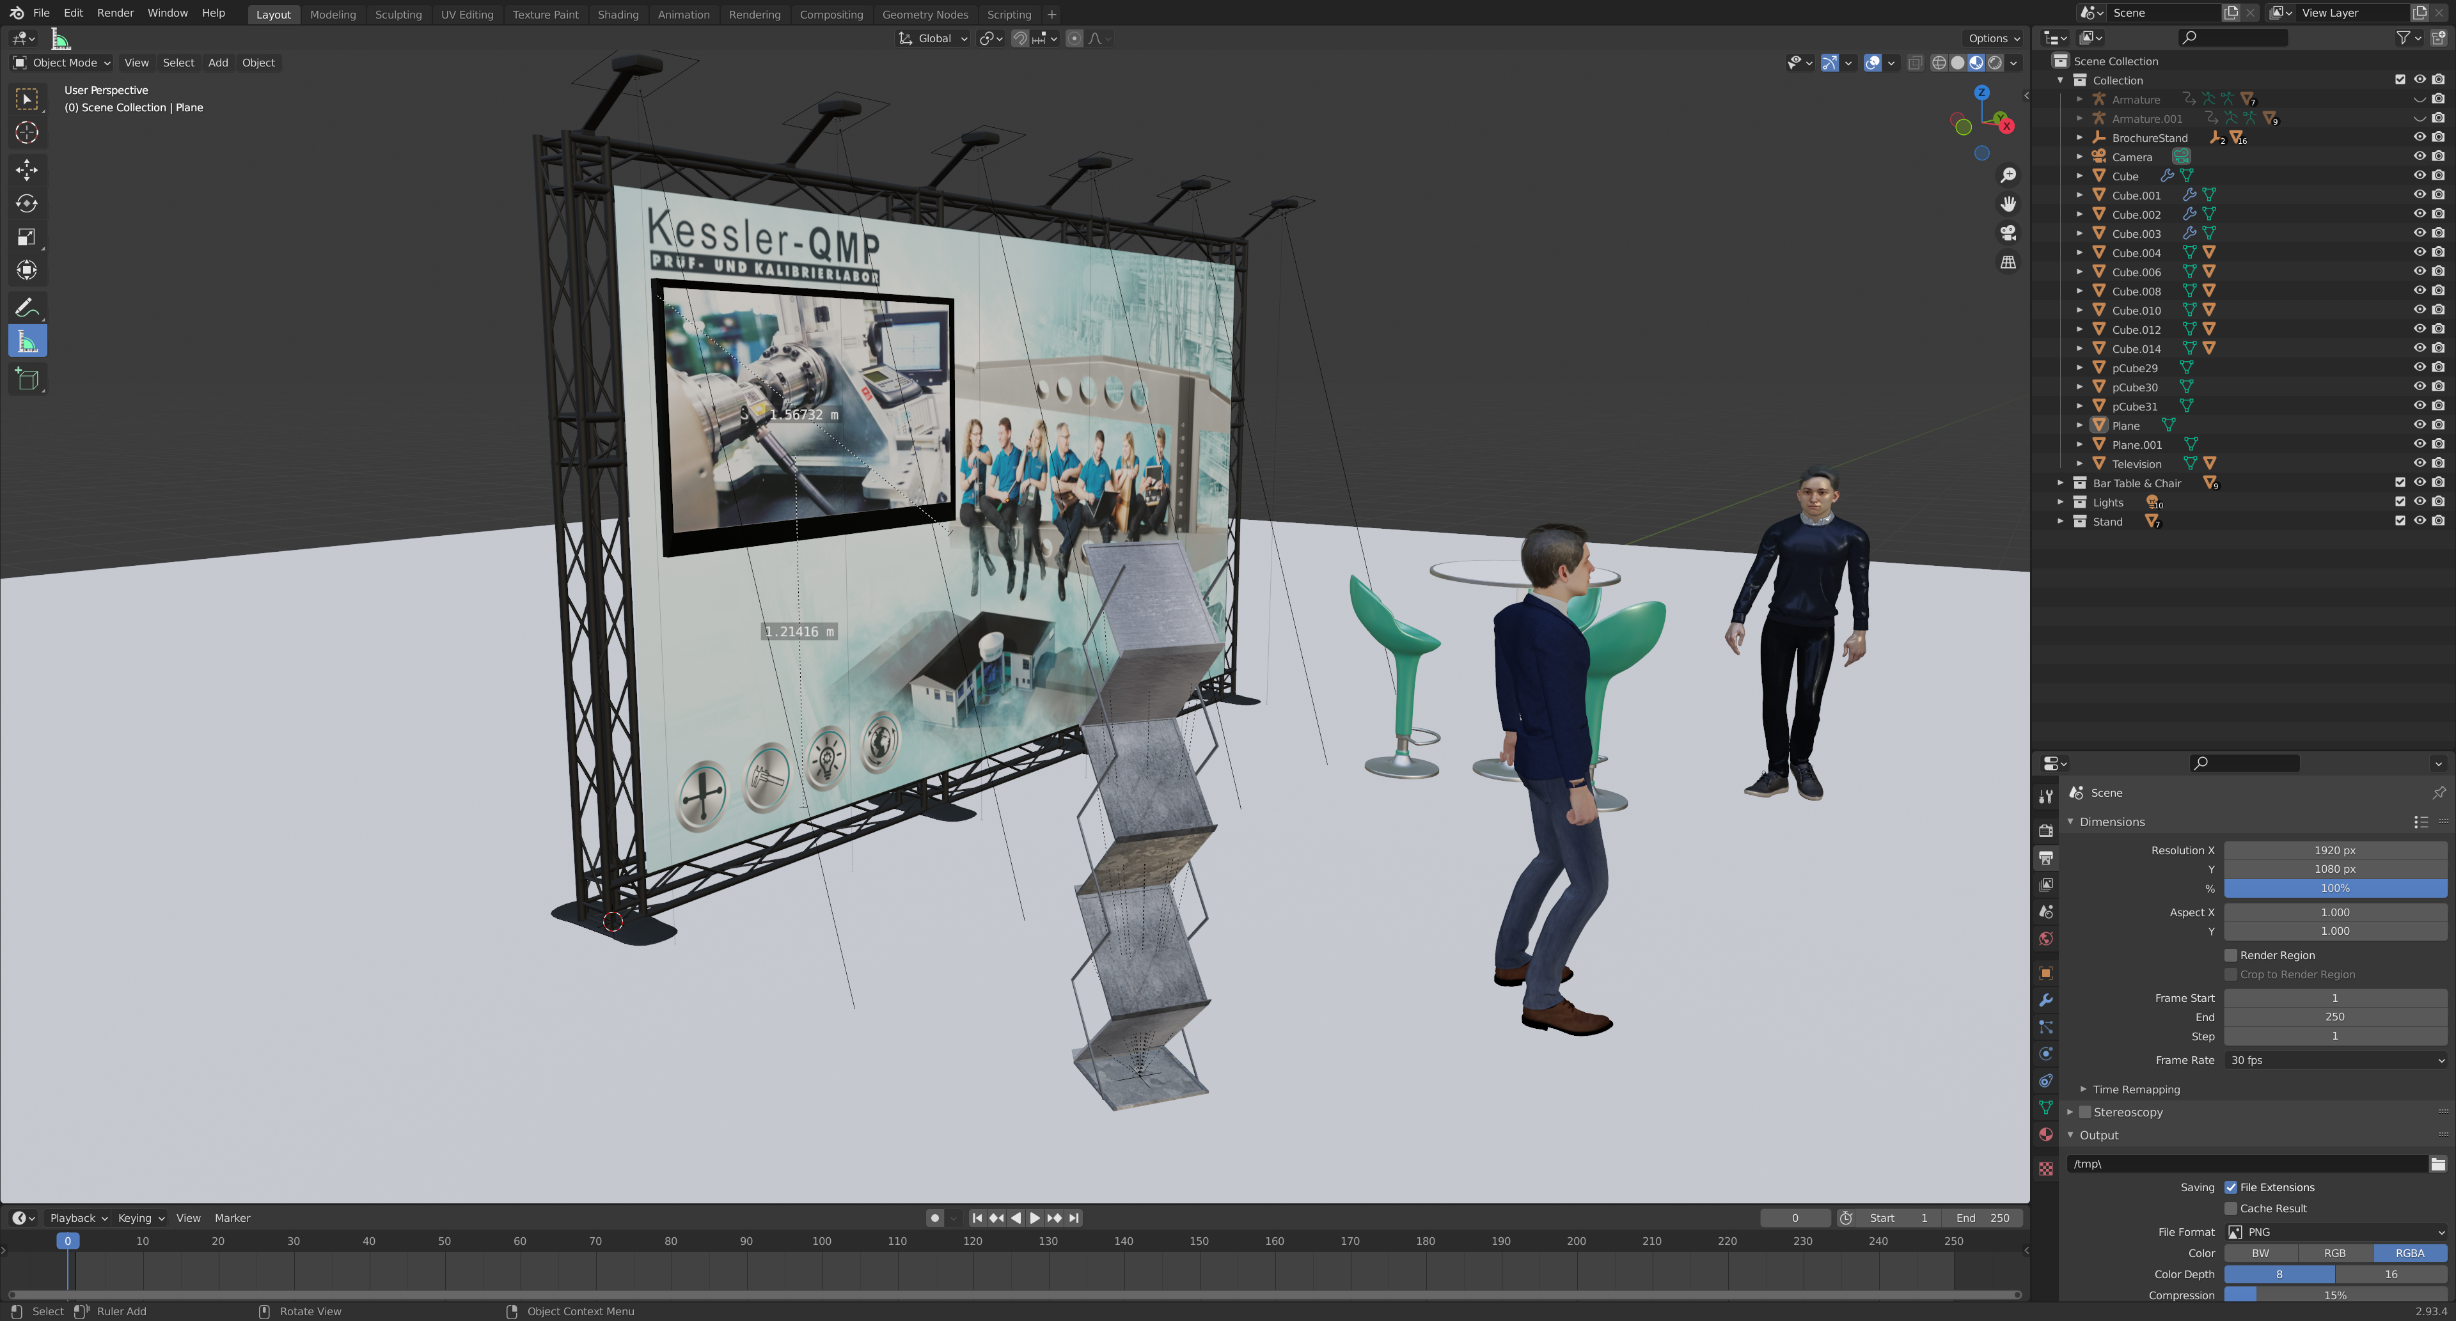Hide the Television object in outliner
Screen dimensions: 2456x1321
(x=2419, y=464)
